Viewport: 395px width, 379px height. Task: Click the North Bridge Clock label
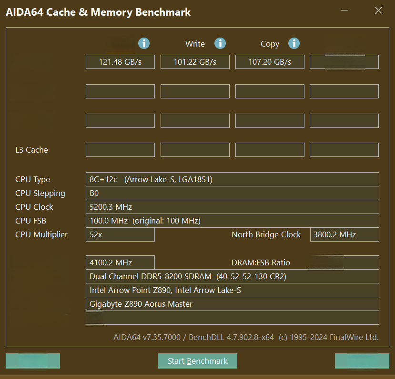click(x=266, y=234)
